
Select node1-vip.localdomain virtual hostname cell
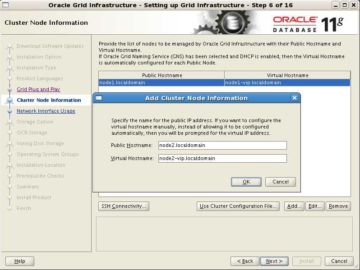(x=287, y=82)
